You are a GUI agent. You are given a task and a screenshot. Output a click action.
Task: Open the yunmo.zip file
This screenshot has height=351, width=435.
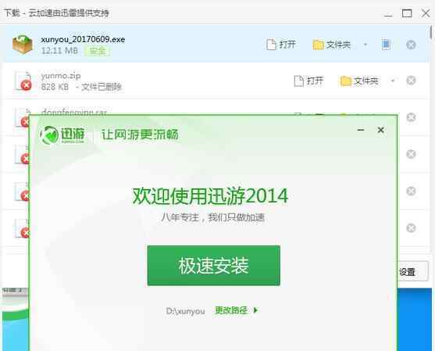click(x=308, y=81)
